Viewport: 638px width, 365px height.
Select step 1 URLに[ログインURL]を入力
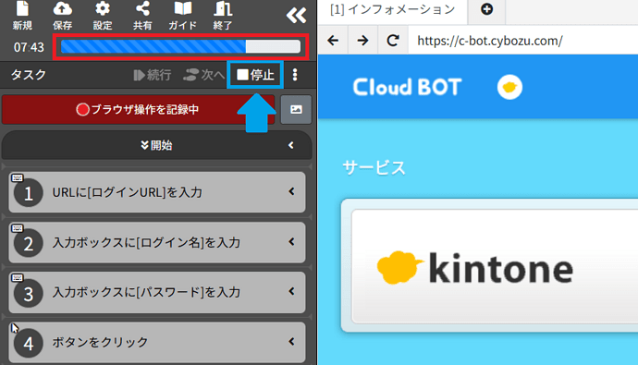[157, 192]
